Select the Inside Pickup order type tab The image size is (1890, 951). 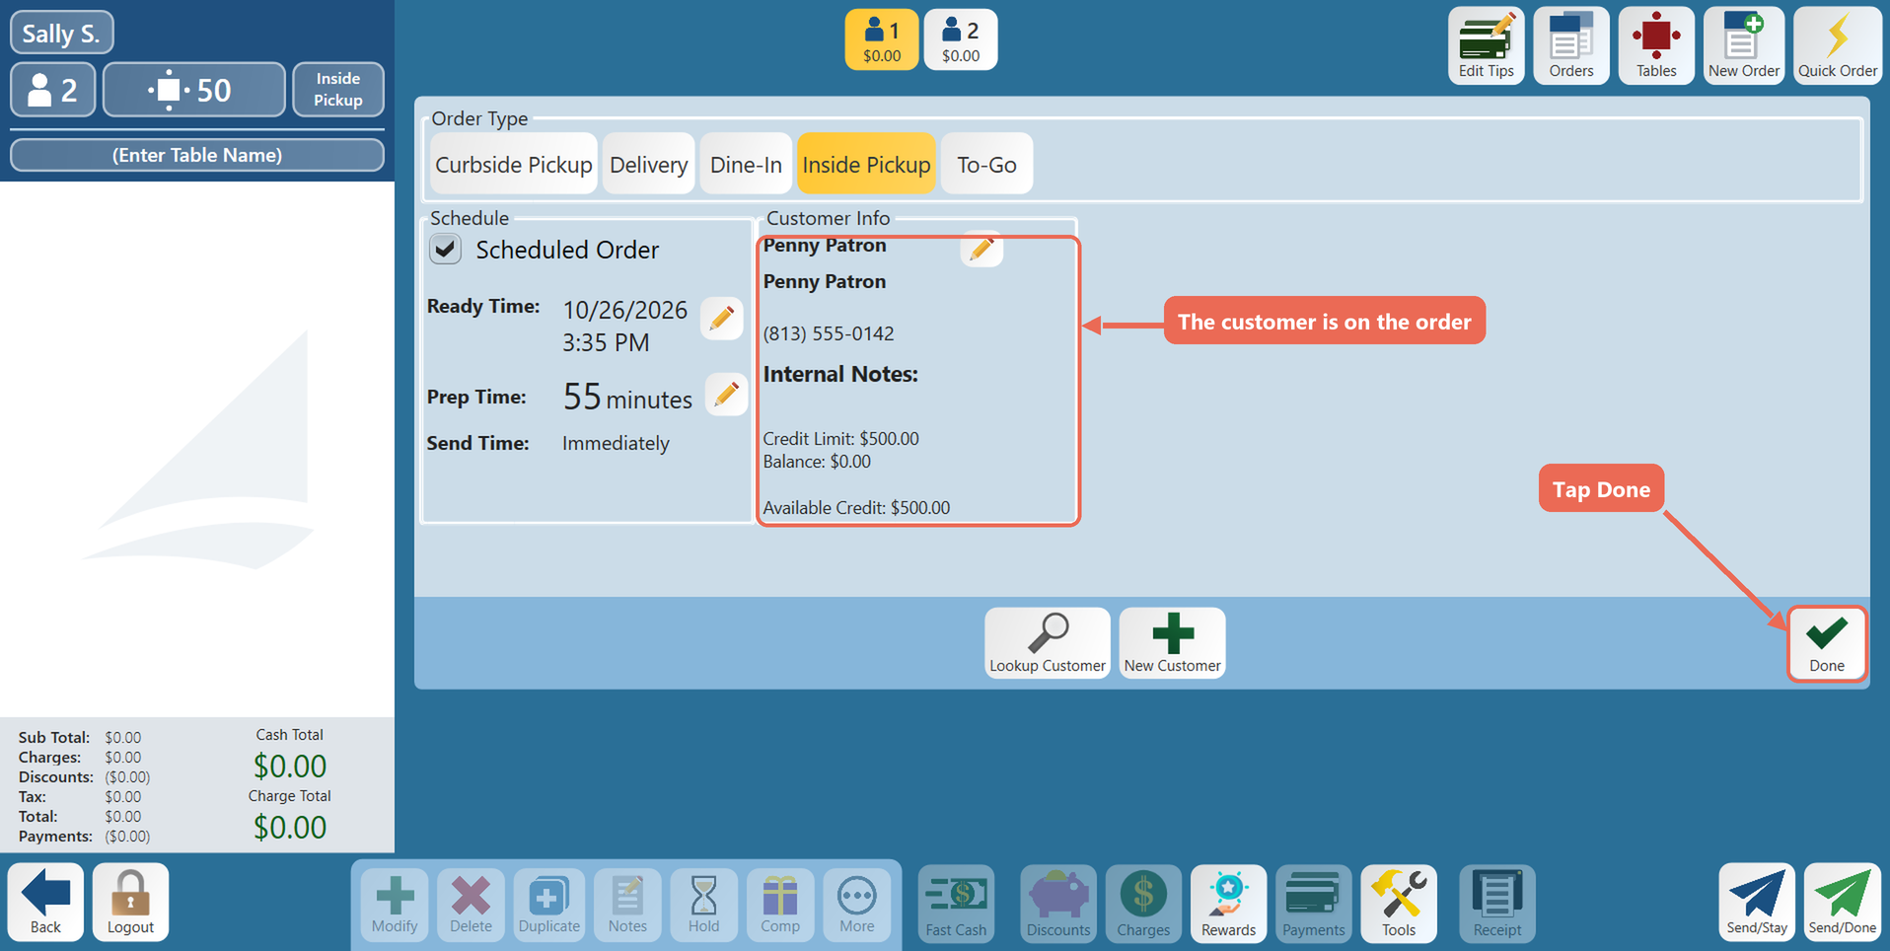(x=866, y=164)
